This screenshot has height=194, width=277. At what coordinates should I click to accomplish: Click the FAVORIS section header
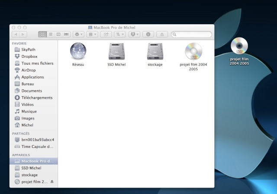[x=19, y=44]
